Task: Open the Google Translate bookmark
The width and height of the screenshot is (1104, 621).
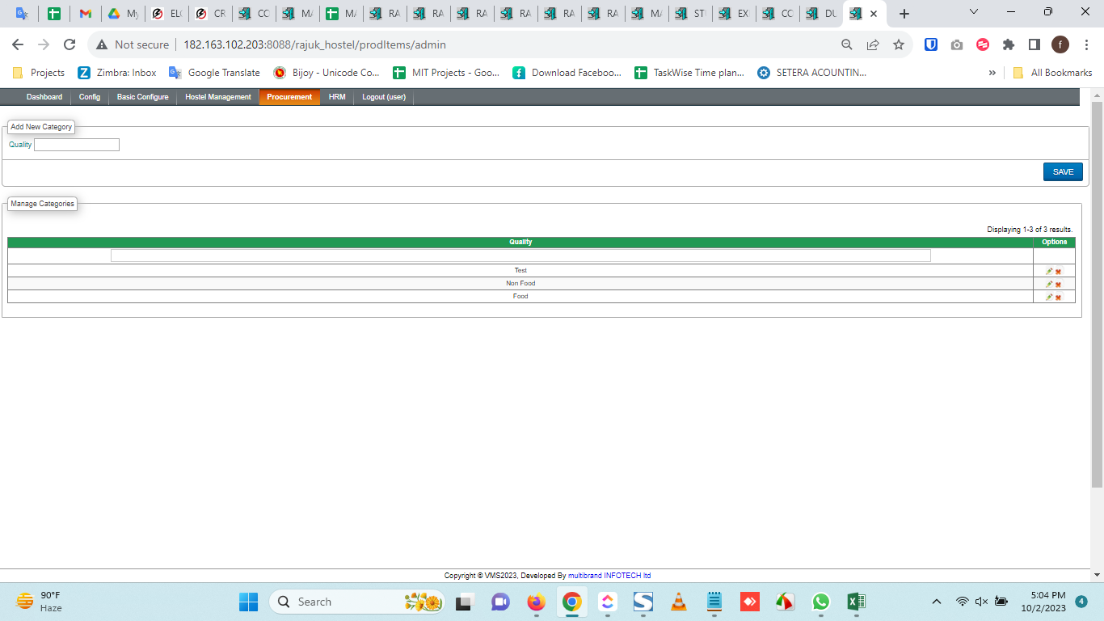Action: pos(214,73)
